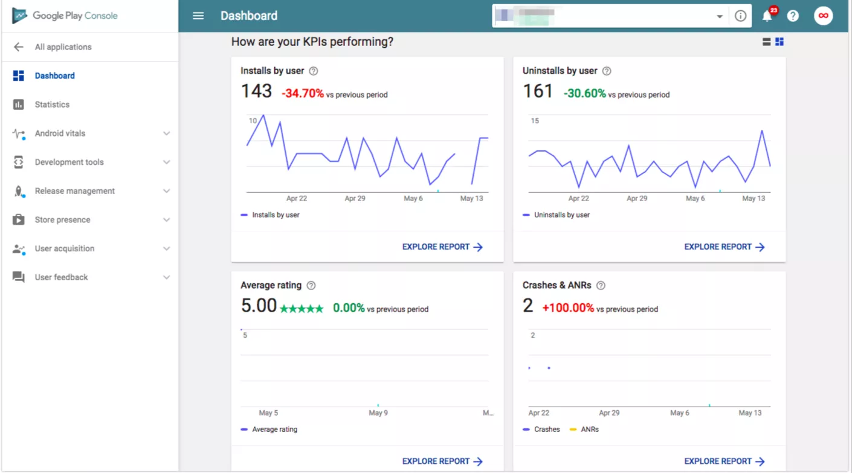852x473 pixels.
Task: Click the Installs by user help icon
Action: 313,71
